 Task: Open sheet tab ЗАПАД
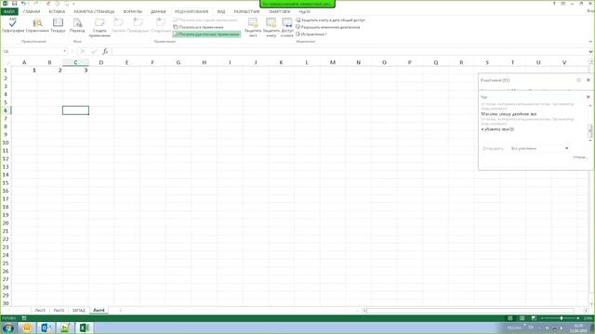tap(78, 311)
